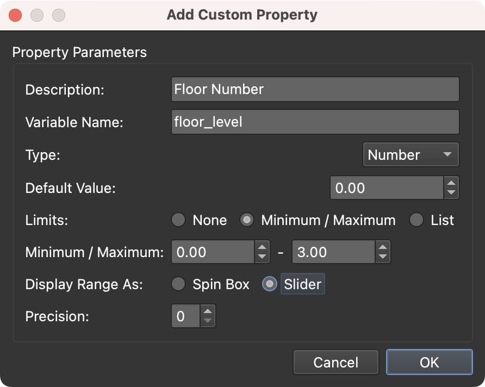Edit the Maximum value field showing 3.00
Viewport: 485px width, 387px height.
[333, 252]
